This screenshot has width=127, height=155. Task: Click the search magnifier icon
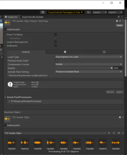tap(88, 12)
